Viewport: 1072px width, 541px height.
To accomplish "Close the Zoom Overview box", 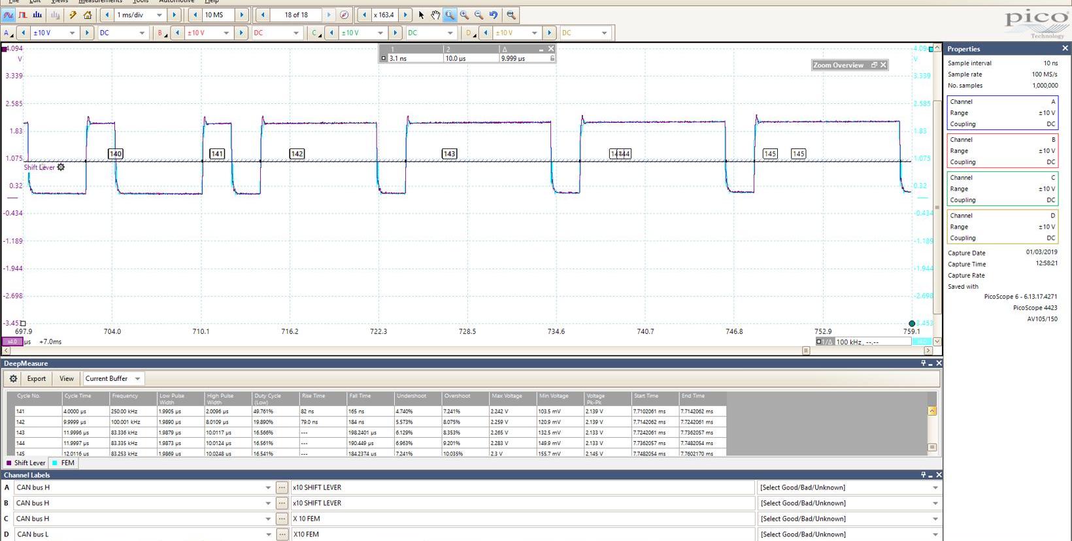I will (883, 65).
